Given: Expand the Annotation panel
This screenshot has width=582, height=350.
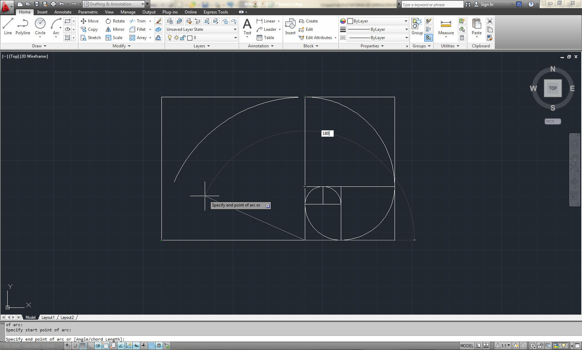Looking at the screenshot, I should click(261, 46).
